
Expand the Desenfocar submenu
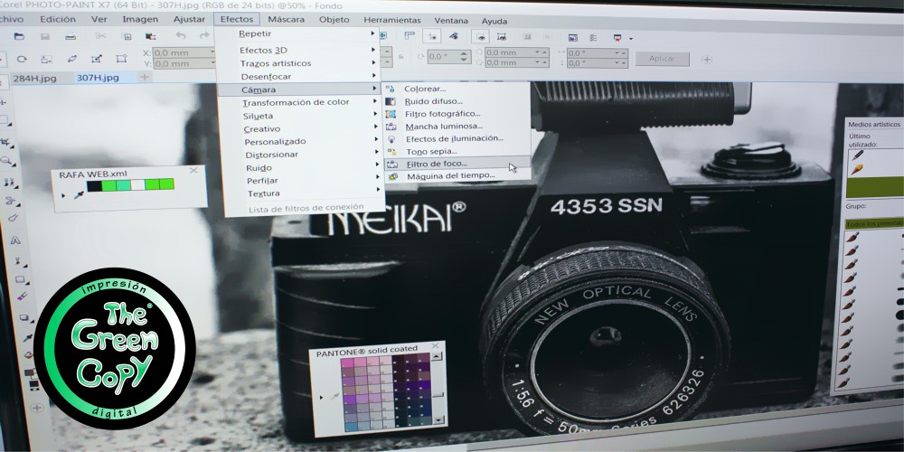(x=266, y=76)
